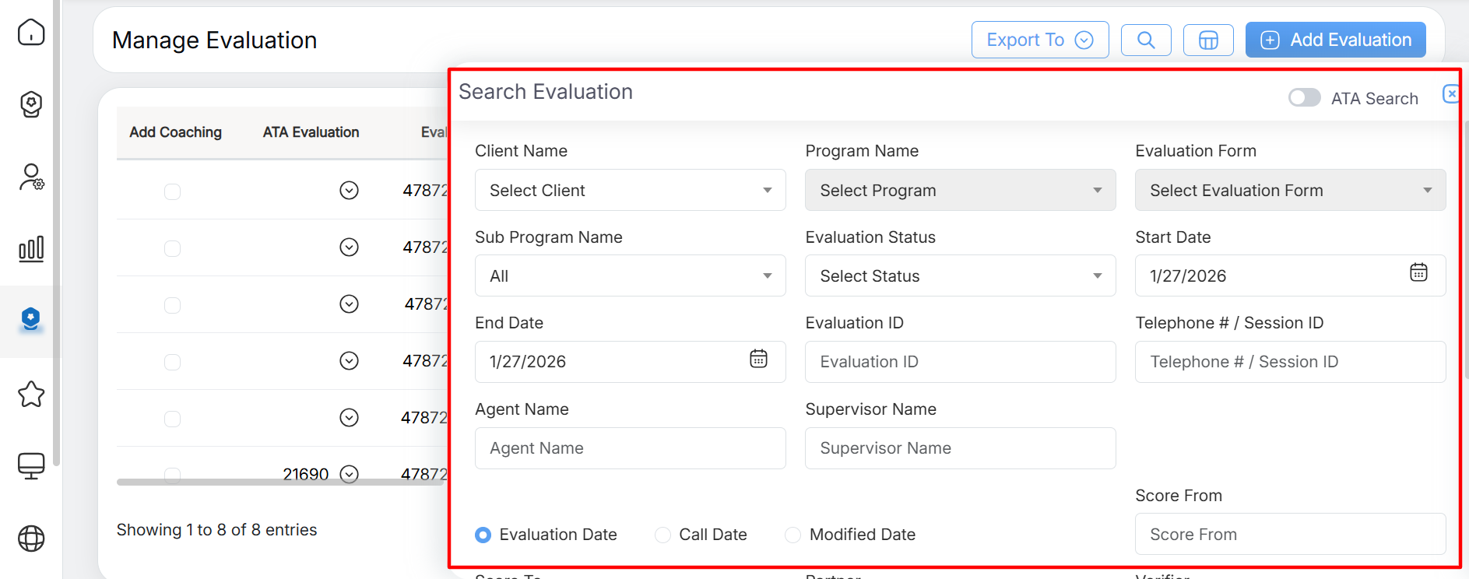
Task: Click the Add Evaluation button
Action: coord(1335,40)
